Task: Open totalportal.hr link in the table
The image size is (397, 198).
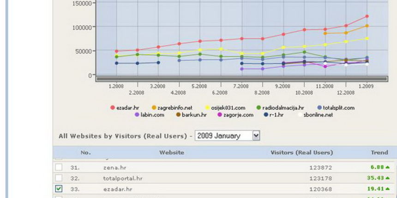Action: point(123,178)
